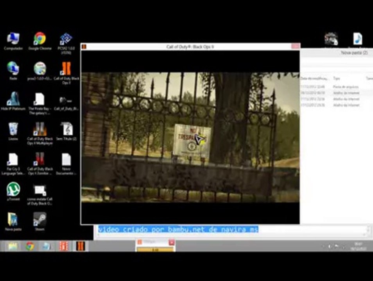Image resolution: width=373 pixels, height=281 pixels.
Task: Select the Sem Título (2) file
Action: pyautogui.click(x=66, y=131)
